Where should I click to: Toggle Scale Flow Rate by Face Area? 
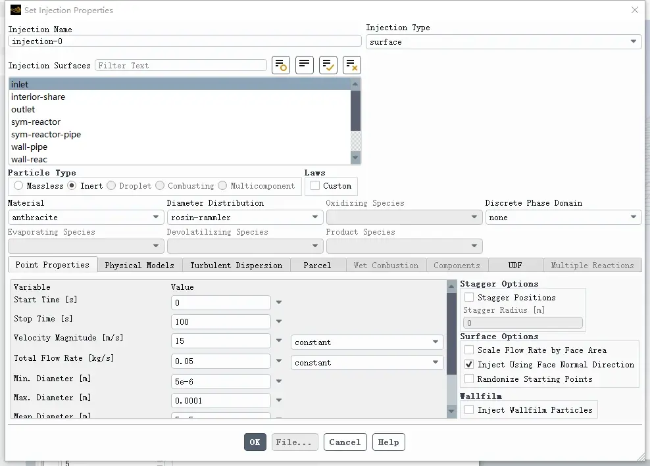[469, 350]
